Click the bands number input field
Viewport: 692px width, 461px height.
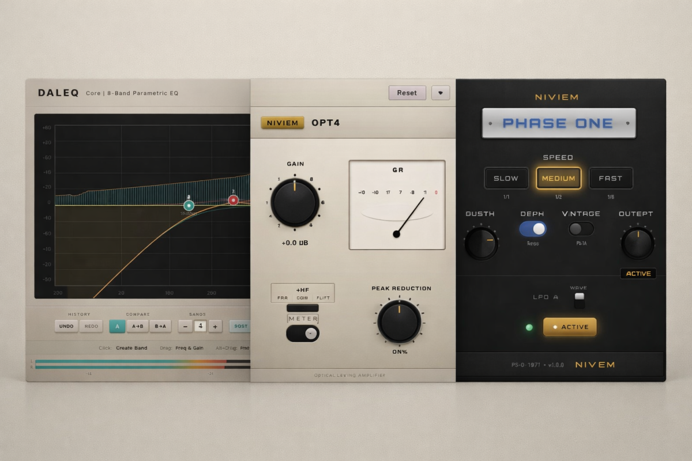200,326
